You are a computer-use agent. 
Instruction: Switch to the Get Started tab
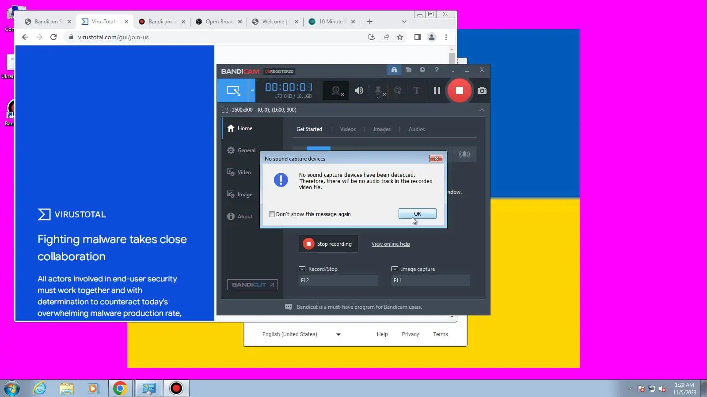[x=309, y=129]
